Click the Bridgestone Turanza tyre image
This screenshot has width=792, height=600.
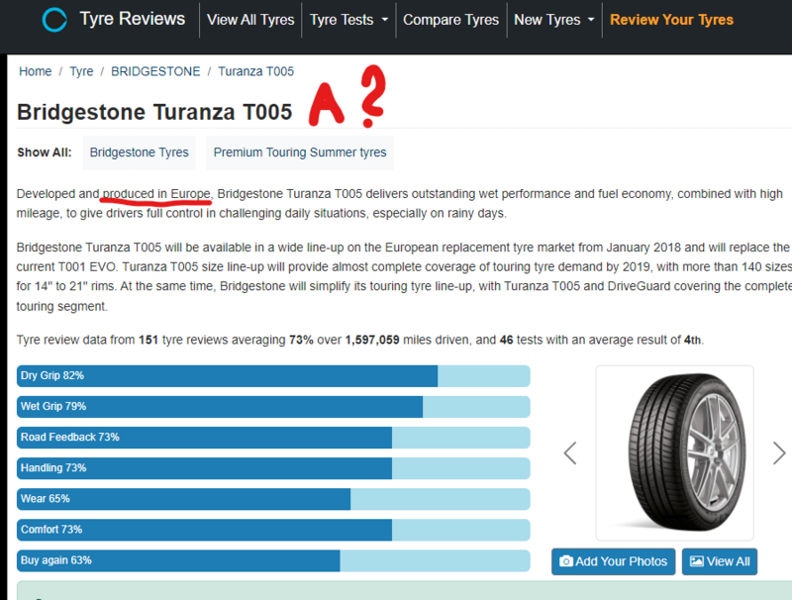(674, 451)
